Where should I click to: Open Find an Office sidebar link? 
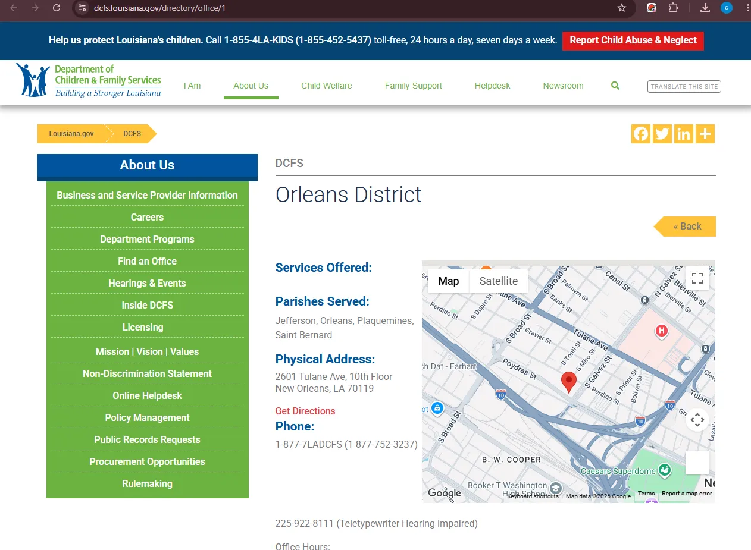point(147,261)
